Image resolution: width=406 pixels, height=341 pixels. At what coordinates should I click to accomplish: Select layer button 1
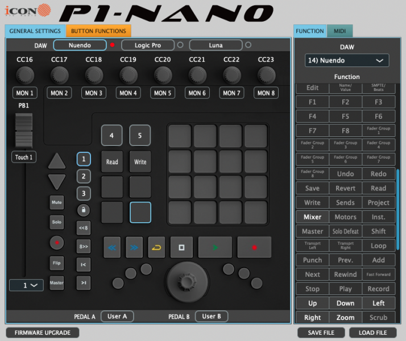pos(84,159)
